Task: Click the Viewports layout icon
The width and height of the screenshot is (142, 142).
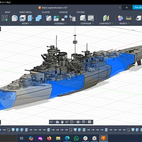Action: pos(89,122)
